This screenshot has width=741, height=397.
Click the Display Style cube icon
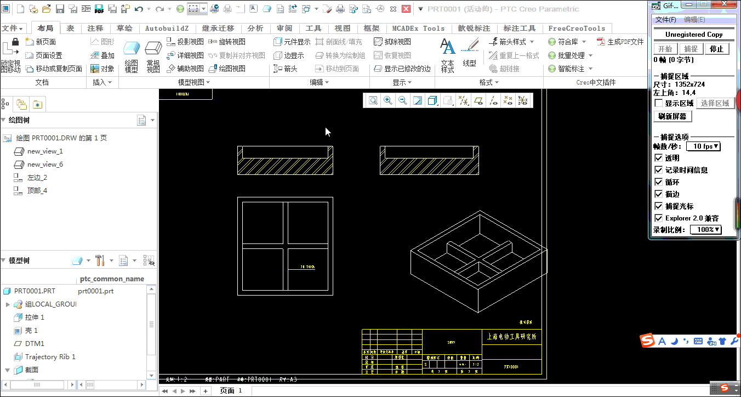point(432,100)
